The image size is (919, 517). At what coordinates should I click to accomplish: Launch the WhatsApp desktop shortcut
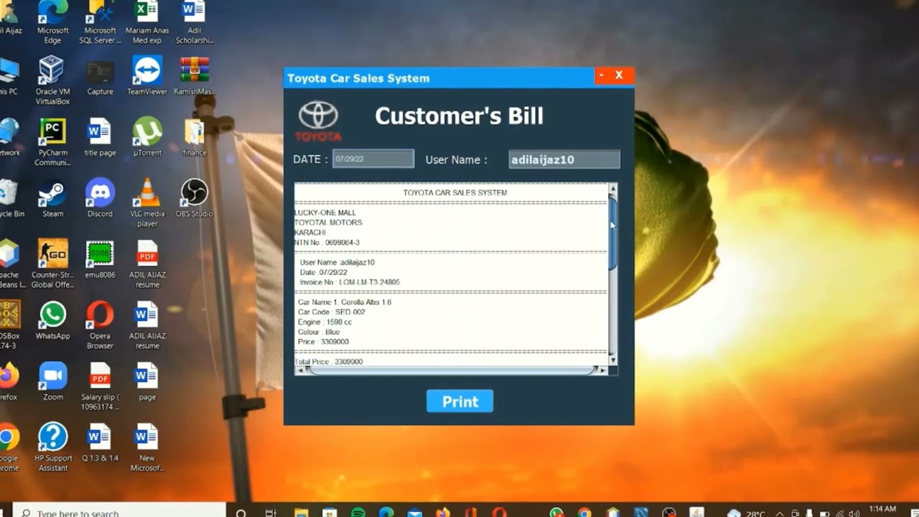click(52, 321)
